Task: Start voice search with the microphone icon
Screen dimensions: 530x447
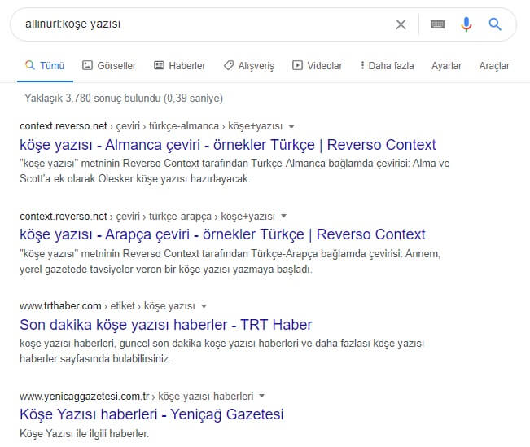Action: coord(466,24)
